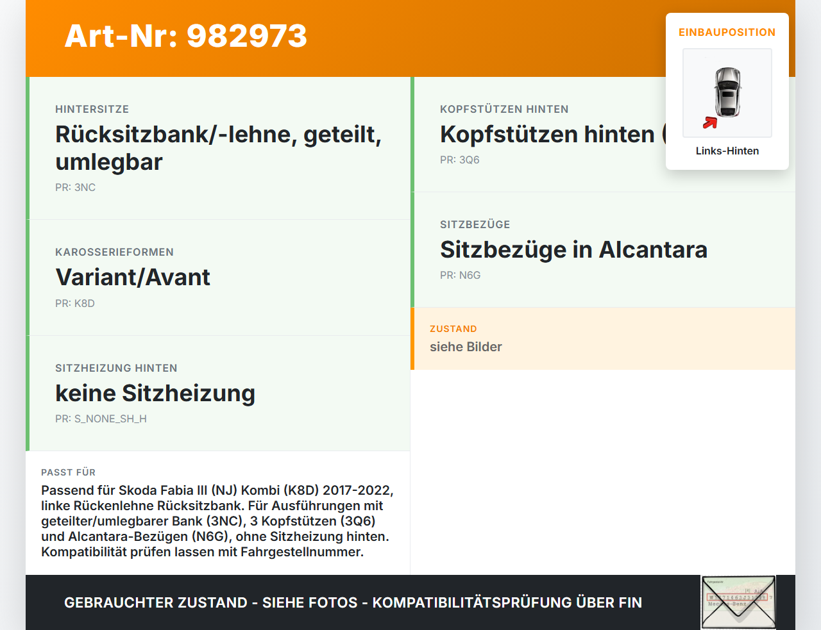
Task: Click the envelope icon with the Fahrzeugschein
Action: click(x=738, y=602)
